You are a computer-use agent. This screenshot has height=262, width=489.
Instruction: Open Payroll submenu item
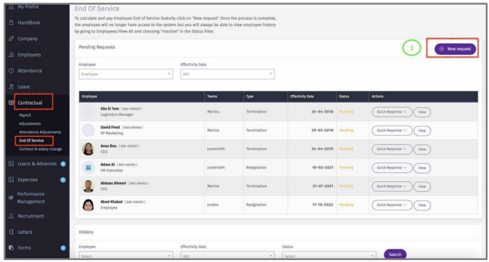pos(26,115)
